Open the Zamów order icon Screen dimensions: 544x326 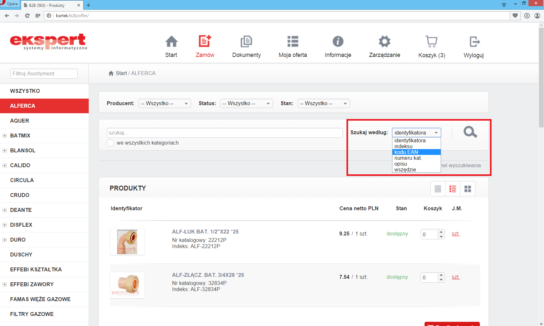point(205,41)
